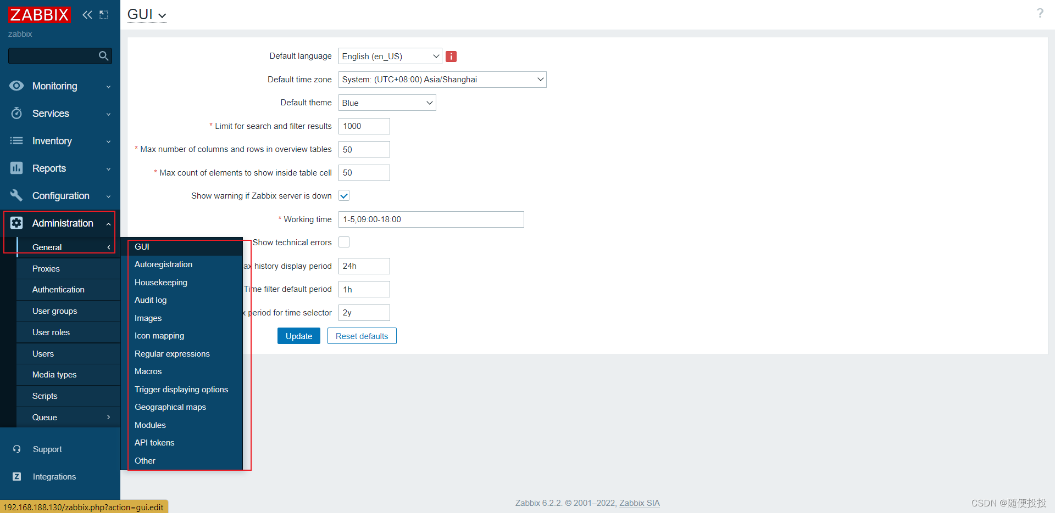Open the Zabbix SIA footer link
1055x513 pixels.
[640, 503]
